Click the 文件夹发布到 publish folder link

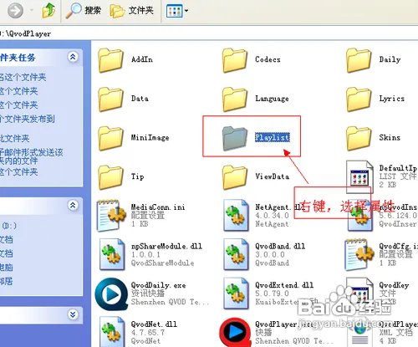pyautogui.click(x=28, y=119)
